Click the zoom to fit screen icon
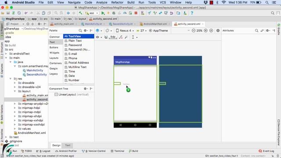Screen dimensions: 281x158 (211, 31)
